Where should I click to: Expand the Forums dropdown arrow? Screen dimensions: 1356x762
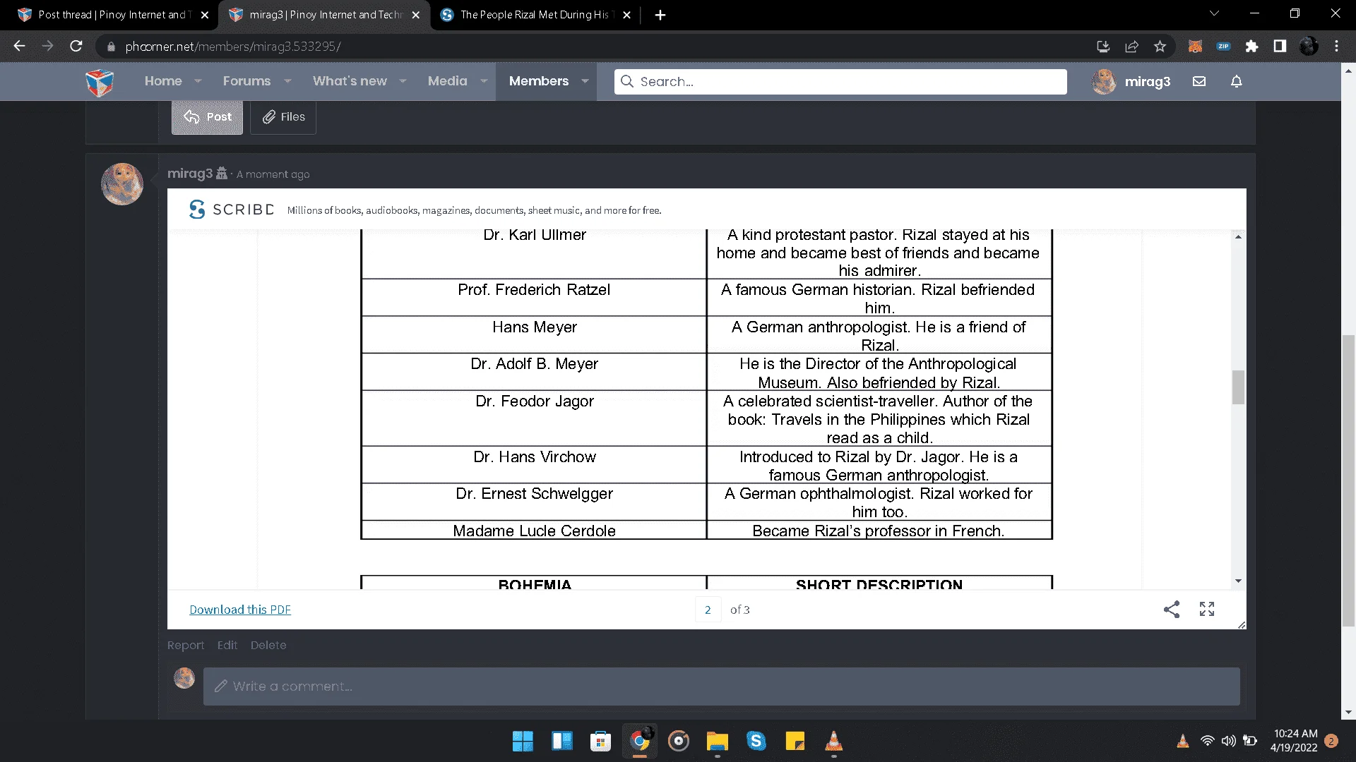click(x=287, y=81)
